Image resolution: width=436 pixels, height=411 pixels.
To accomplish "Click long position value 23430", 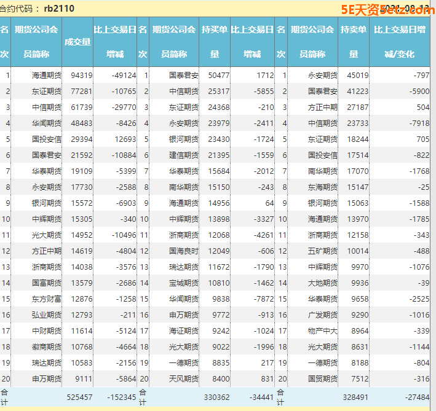I will [x=219, y=139].
